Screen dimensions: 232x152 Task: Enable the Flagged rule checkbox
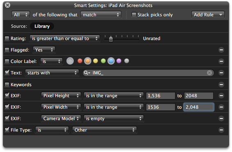(7, 50)
